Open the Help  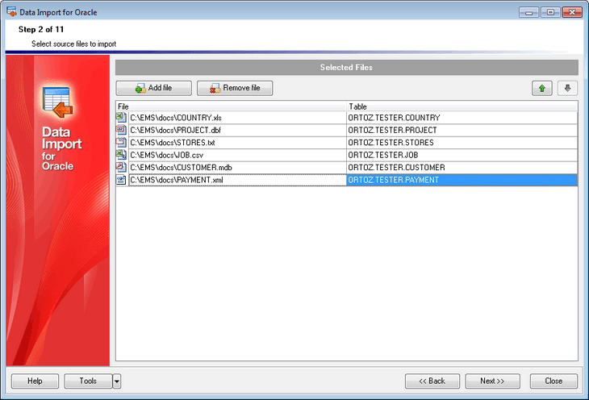(x=35, y=381)
